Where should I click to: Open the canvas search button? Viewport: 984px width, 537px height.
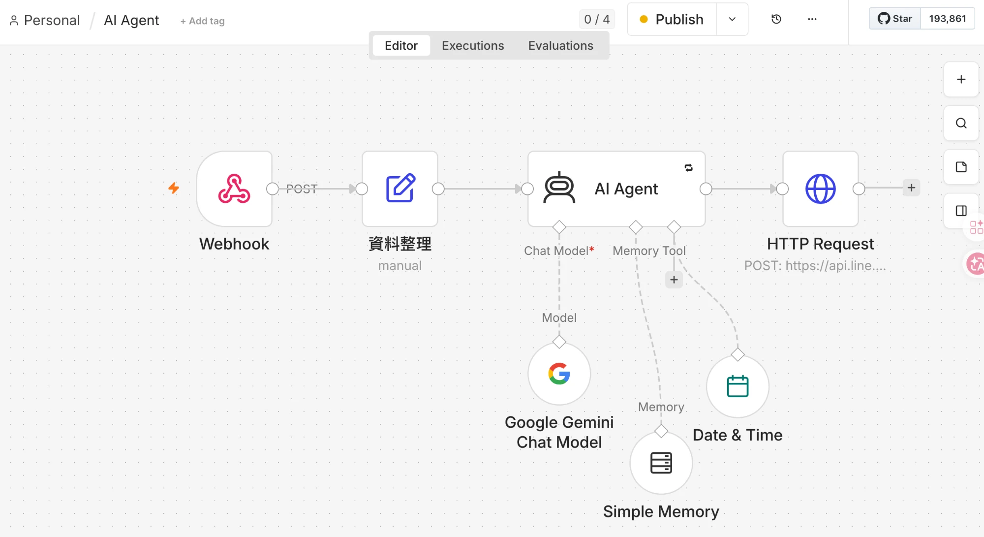961,123
